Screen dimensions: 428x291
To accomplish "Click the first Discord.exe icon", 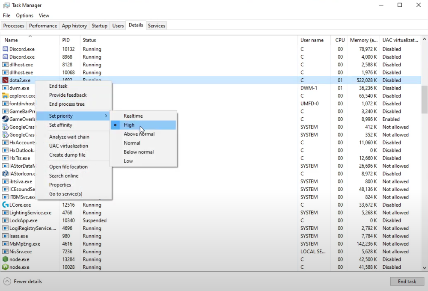I will click(x=6, y=49).
